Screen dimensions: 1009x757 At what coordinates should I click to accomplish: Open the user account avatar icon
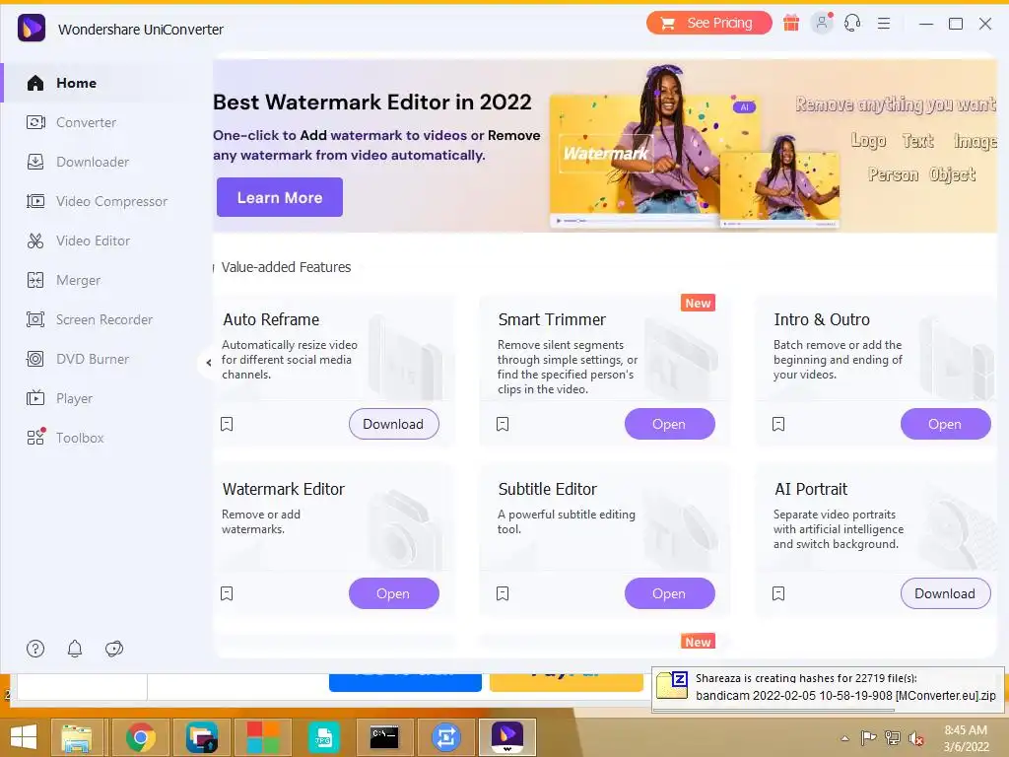(822, 24)
